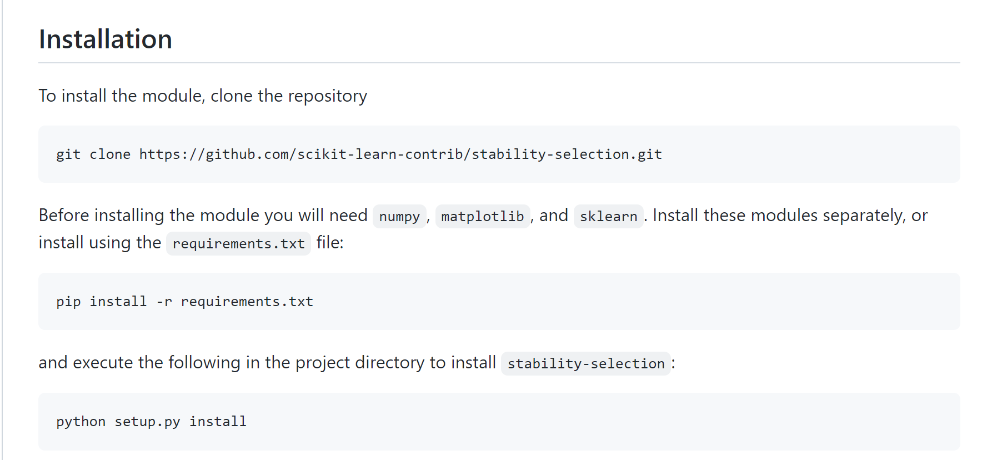Click the text 'Install these modules separately, or'

pos(790,215)
